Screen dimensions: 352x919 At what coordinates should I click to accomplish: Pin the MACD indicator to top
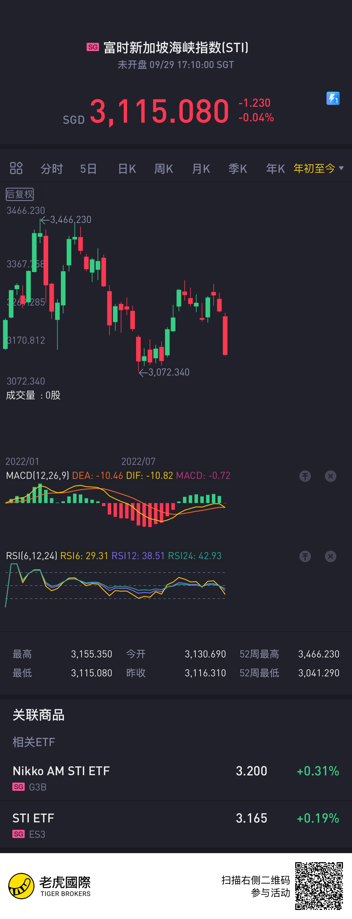pyautogui.click(x=305, y=476)
